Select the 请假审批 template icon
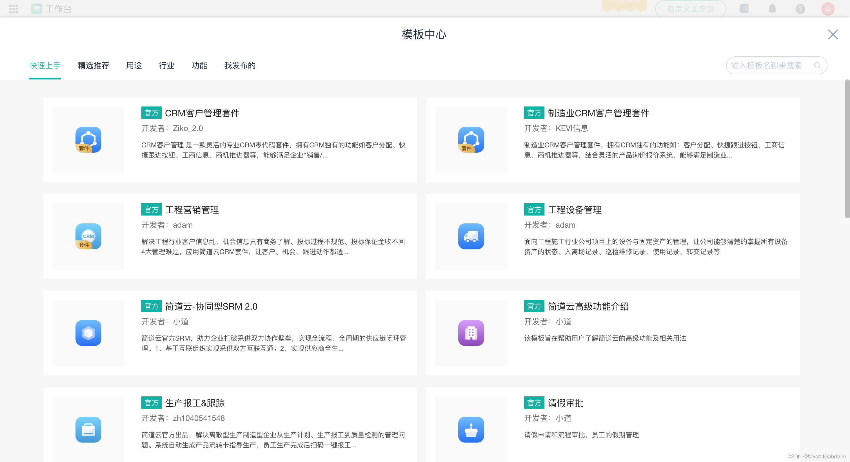850x462 pixels. [471, 429]
